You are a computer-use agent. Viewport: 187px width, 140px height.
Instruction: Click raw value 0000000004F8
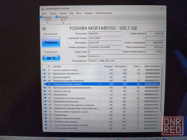click(152, 77)
